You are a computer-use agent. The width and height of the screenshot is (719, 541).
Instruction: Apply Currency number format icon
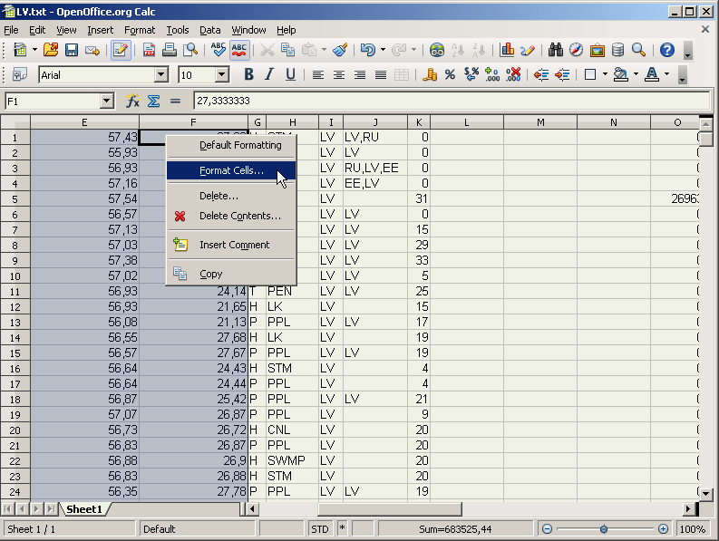[x=429, y=74]
